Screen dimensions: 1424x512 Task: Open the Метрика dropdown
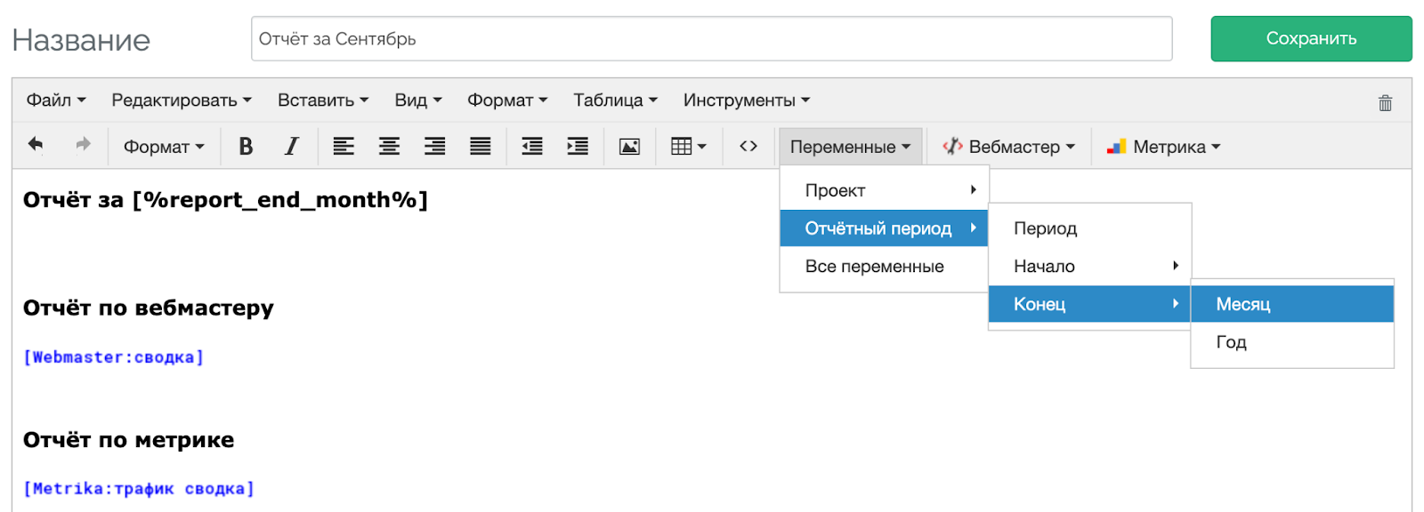click(1163, 147)
